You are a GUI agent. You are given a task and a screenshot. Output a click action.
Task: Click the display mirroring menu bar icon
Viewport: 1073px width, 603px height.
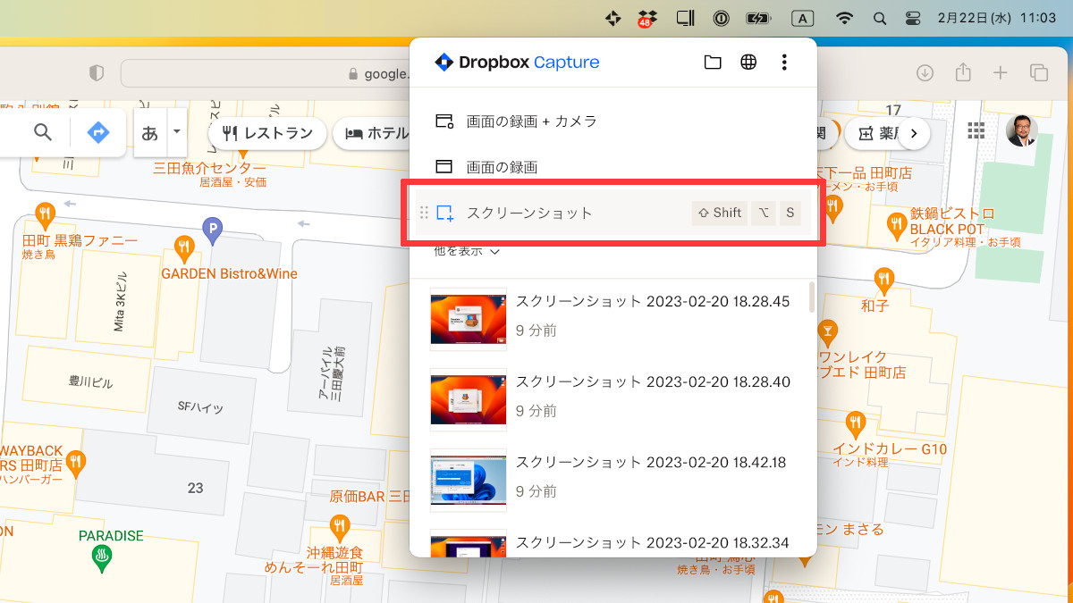(685, 18)
